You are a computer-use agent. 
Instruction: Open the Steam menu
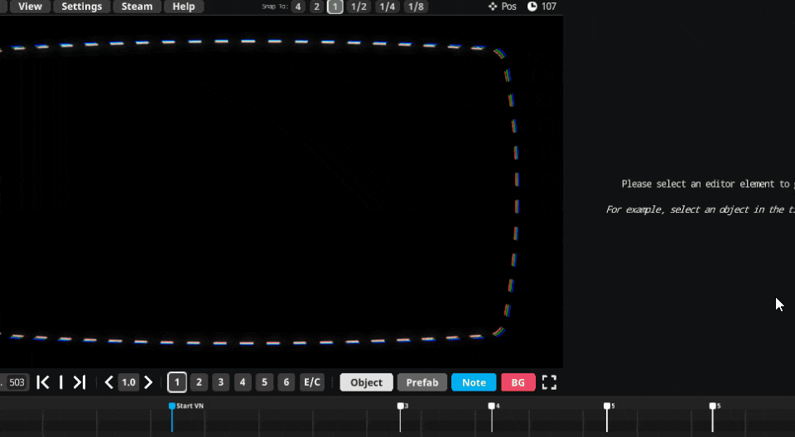pyautogui.click(x=137, y=7)
